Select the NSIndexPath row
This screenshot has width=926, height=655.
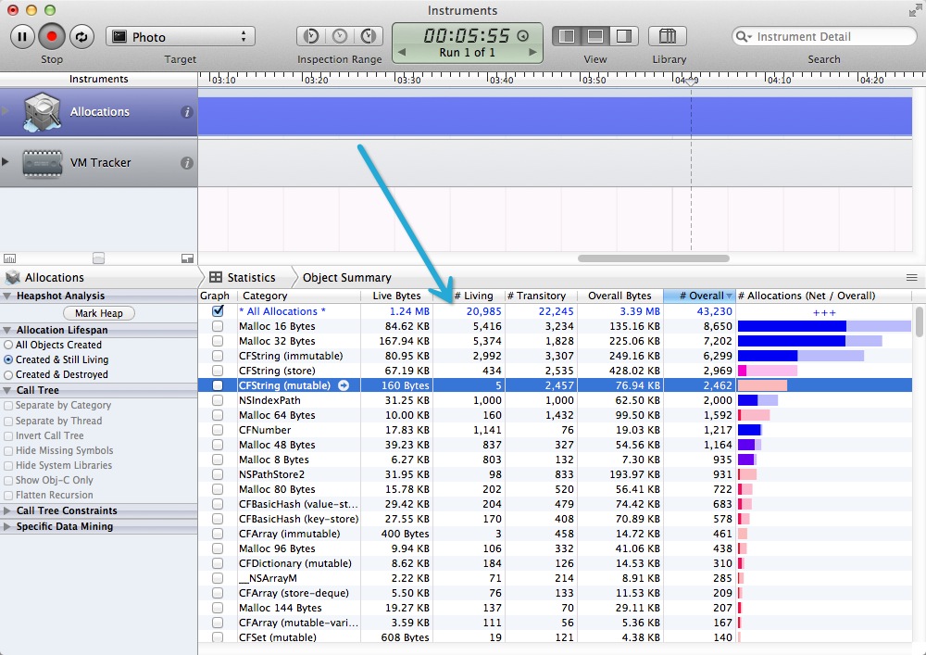(555, 400)
